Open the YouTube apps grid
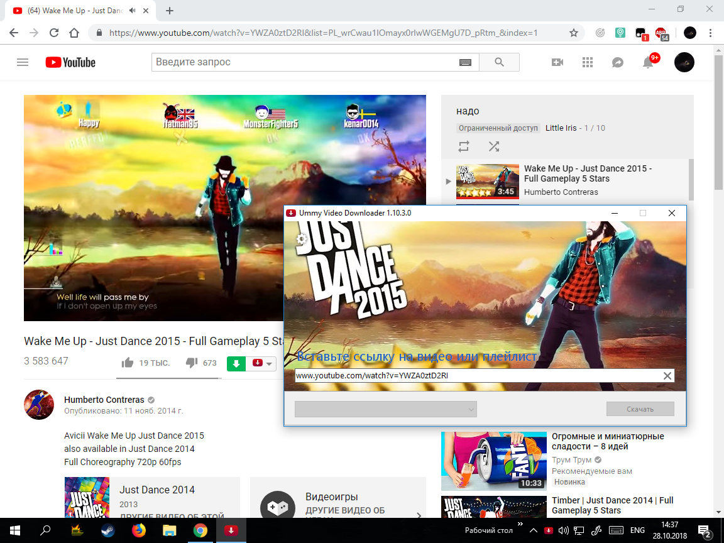 588,62
